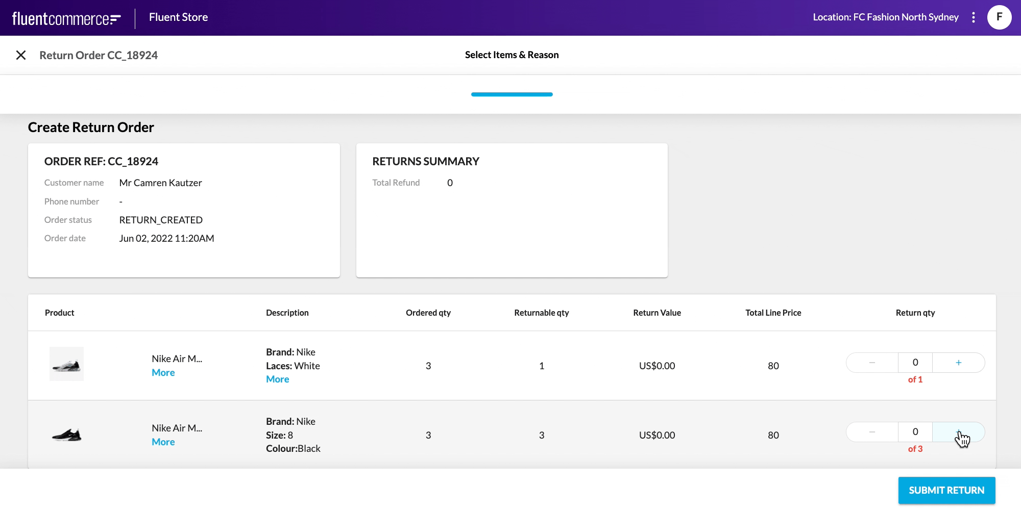Viewport: 1021px width, 510px height.
Task: Expand More under the white Laces description
Action: pyautogui.click(x=277, y=378)
